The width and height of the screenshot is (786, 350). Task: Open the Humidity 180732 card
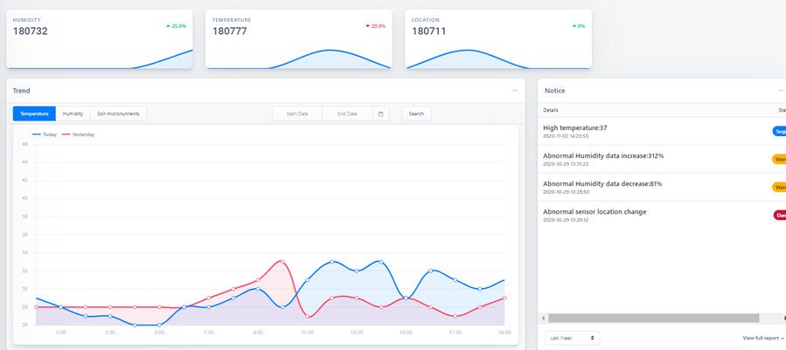[100, 39]
